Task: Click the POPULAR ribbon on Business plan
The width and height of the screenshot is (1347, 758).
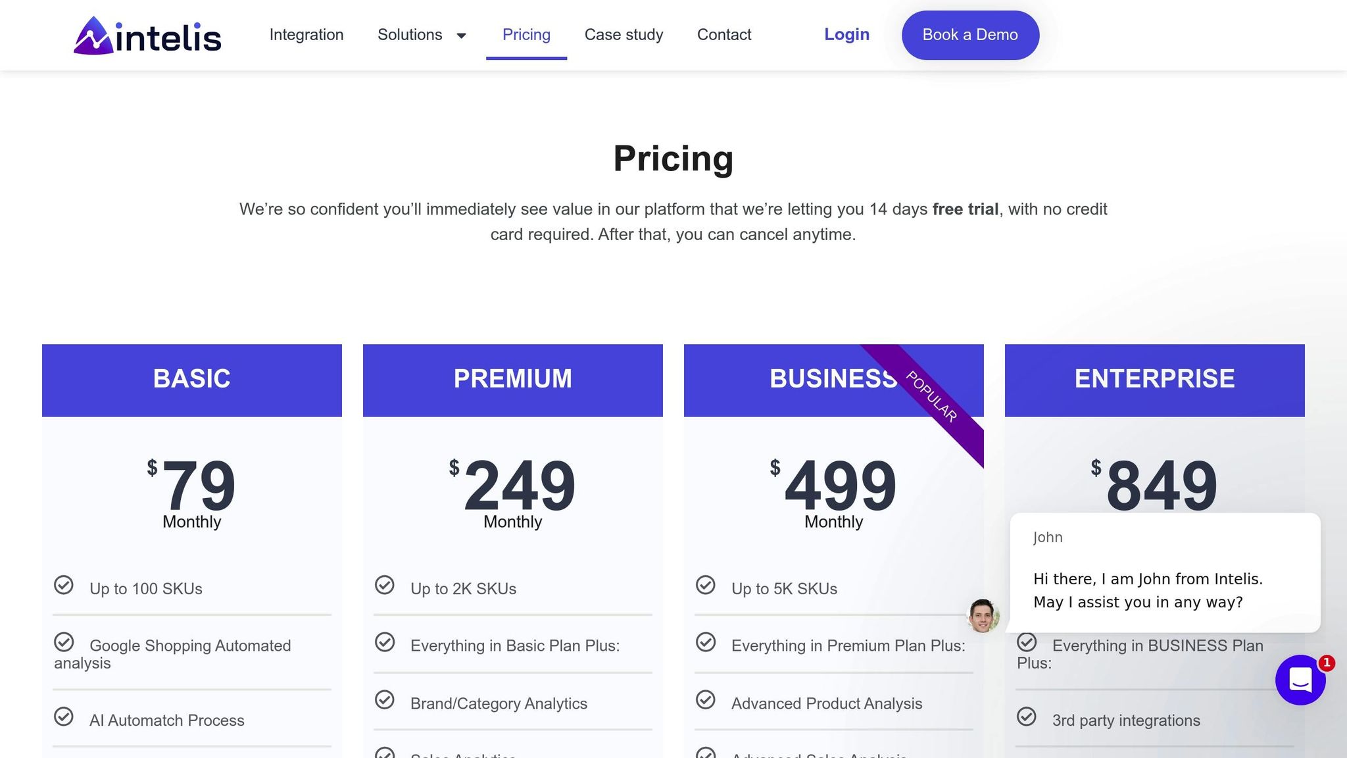Action: [932, 397]
